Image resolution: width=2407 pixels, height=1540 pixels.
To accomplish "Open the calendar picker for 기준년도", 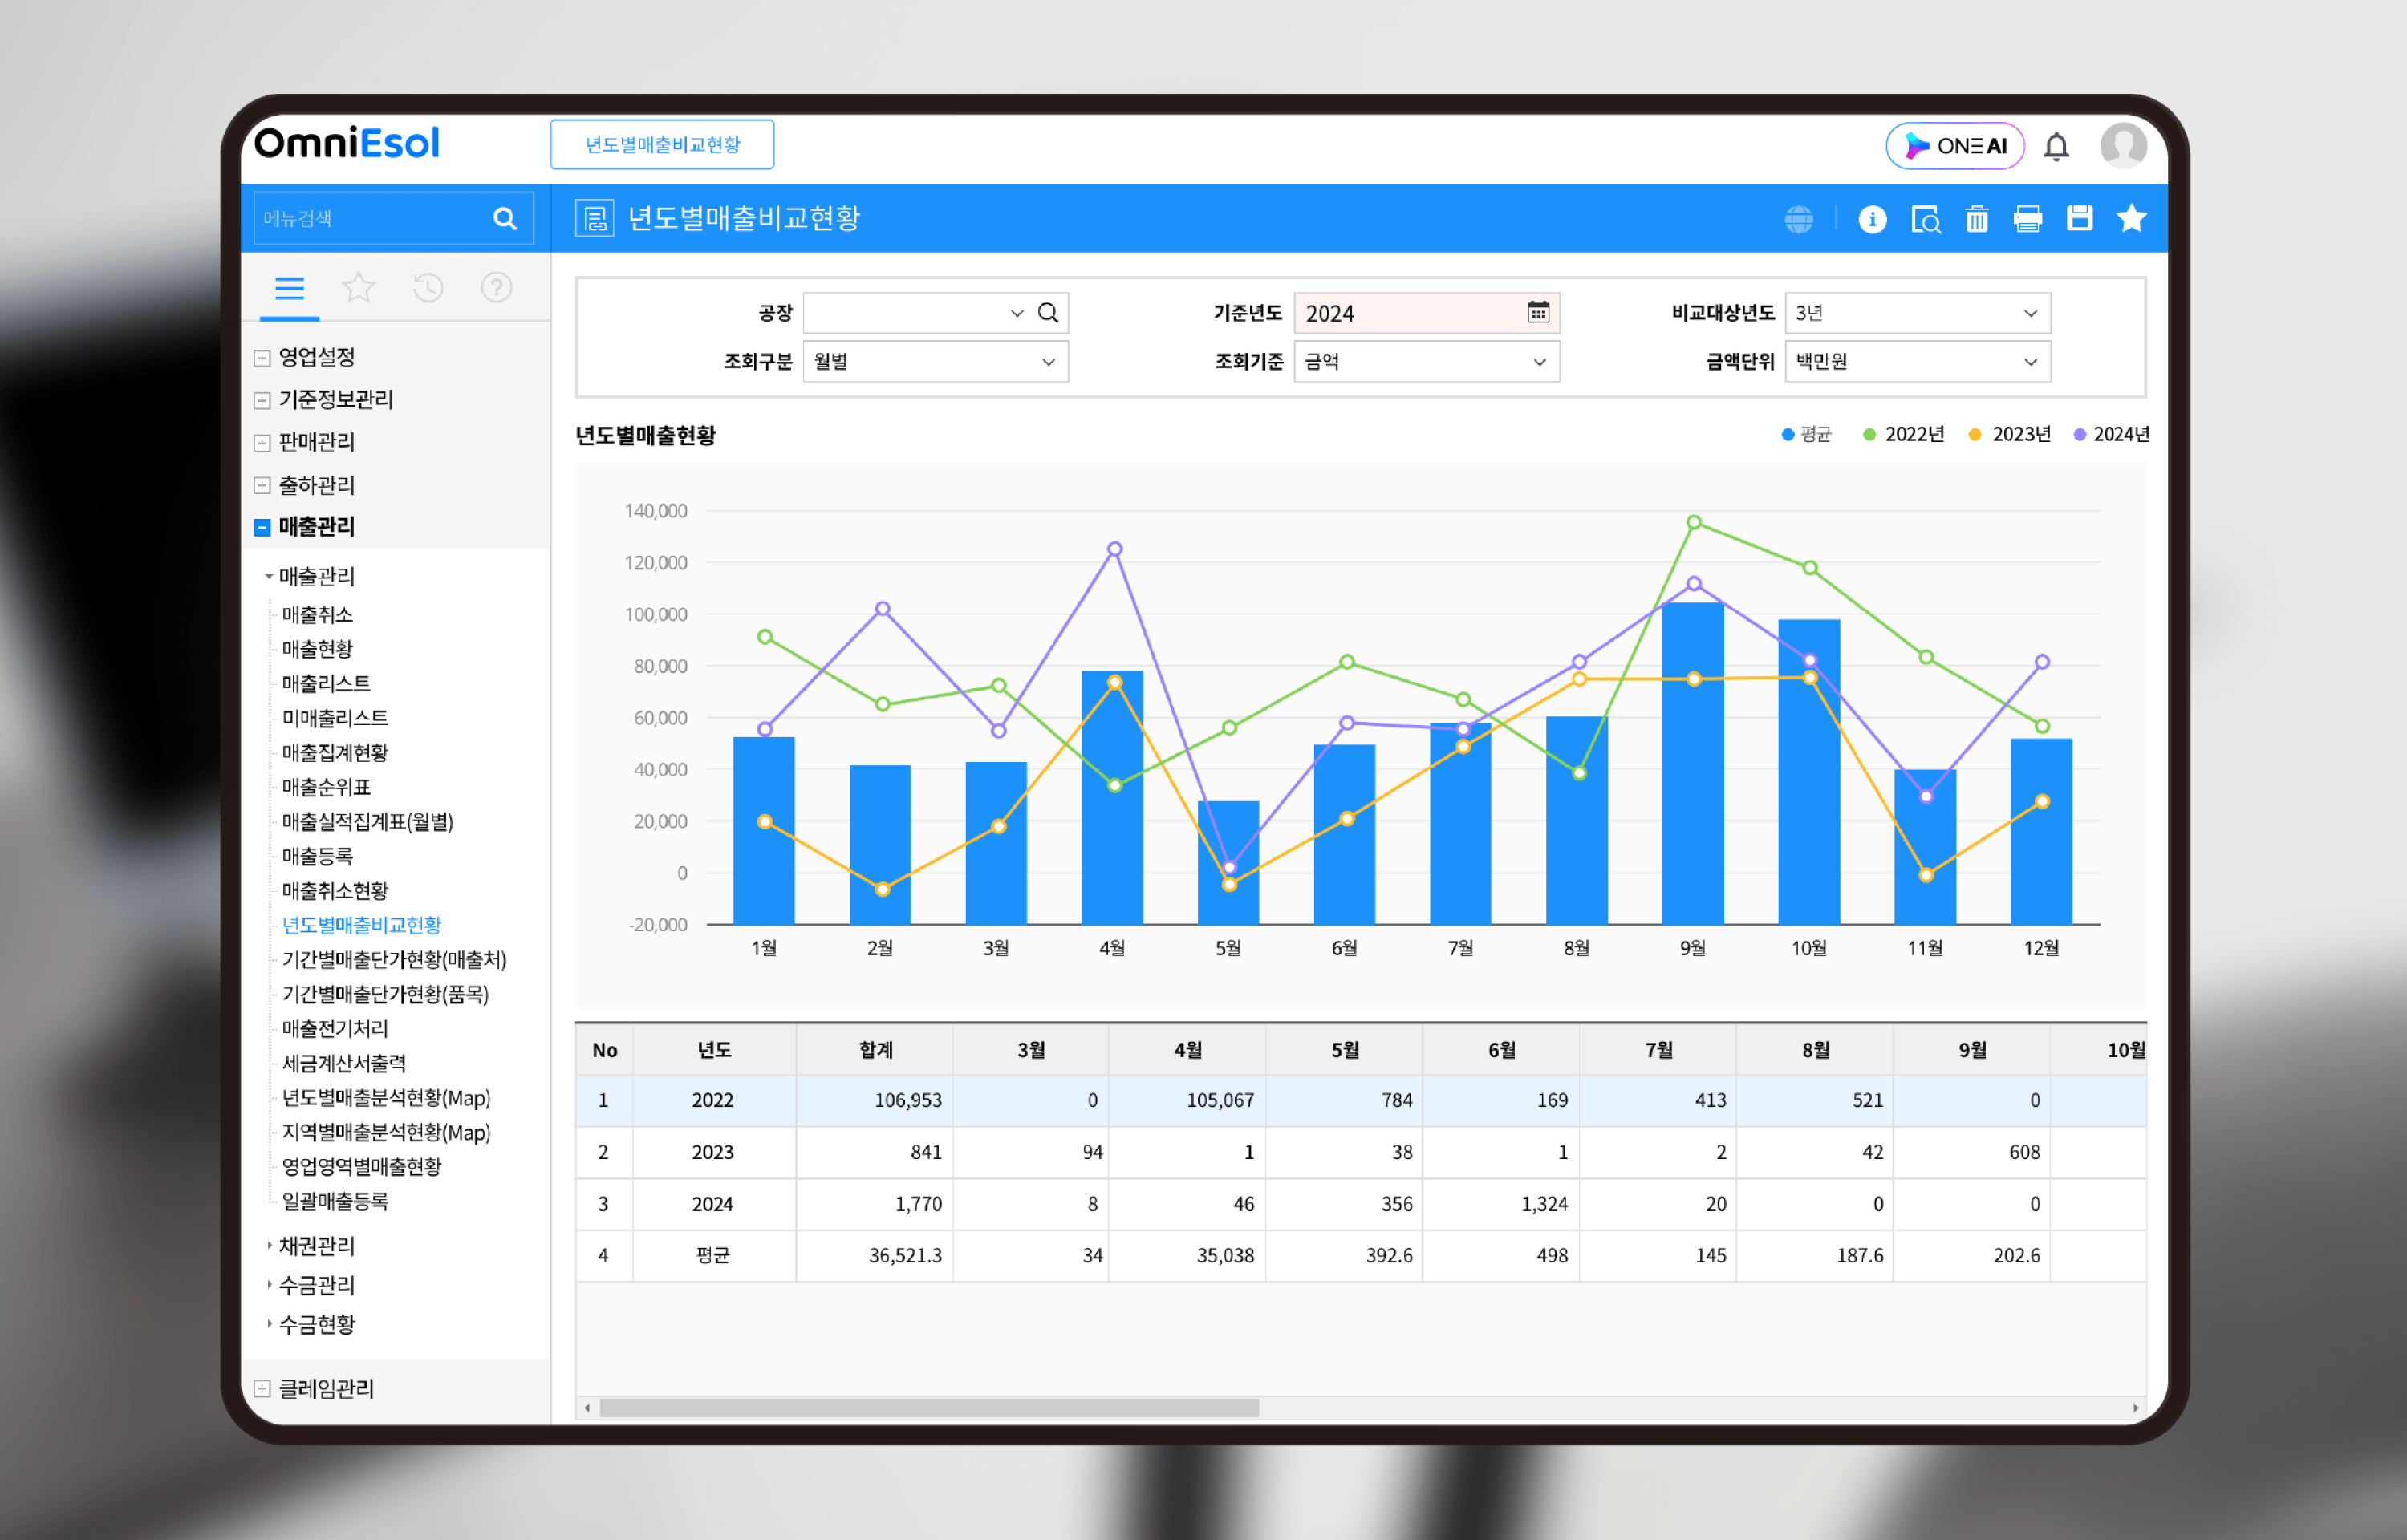I will click(1538, 313).
